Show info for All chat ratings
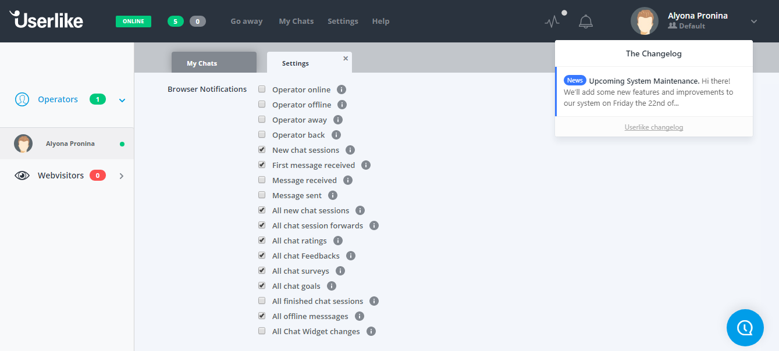This screenshot has width=779, height=351. pyautogui.click(x=338, y=241)
